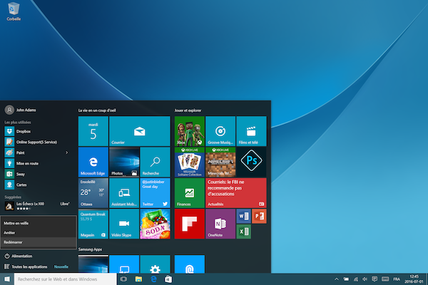428x285 pixels.
Task: Open the Twitter tile
Action: point(155,193)
